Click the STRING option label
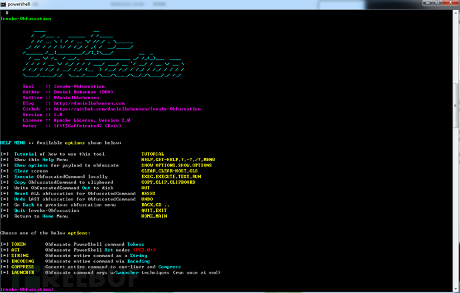 tap(20, 256)
